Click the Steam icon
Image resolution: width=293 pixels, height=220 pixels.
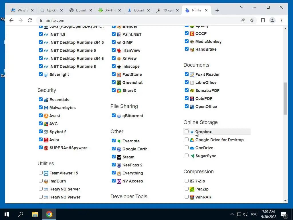tap(119, 157)
